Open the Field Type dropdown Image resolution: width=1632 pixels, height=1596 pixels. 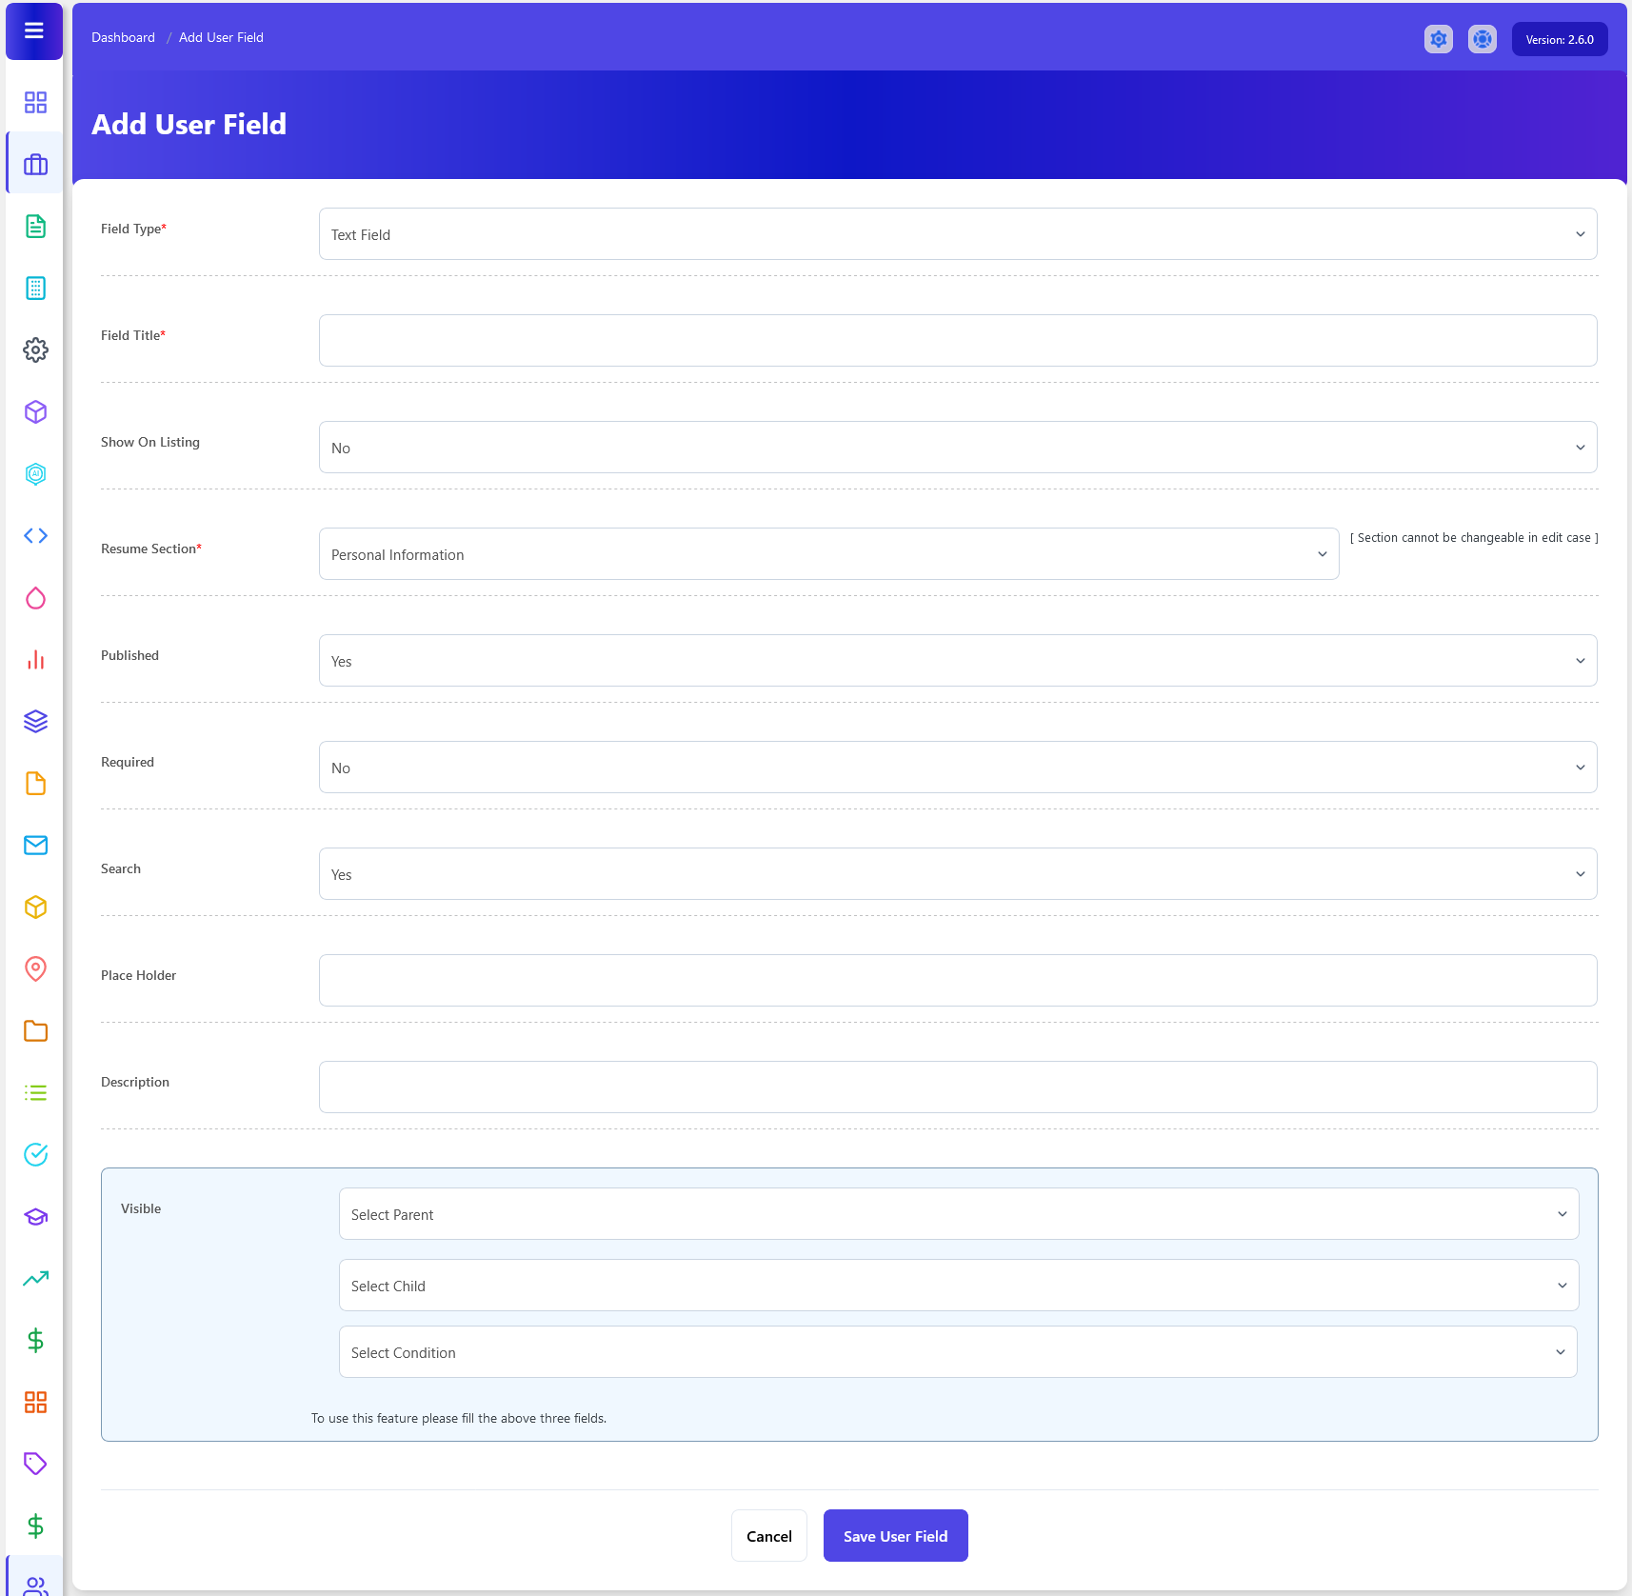[957, 234]
